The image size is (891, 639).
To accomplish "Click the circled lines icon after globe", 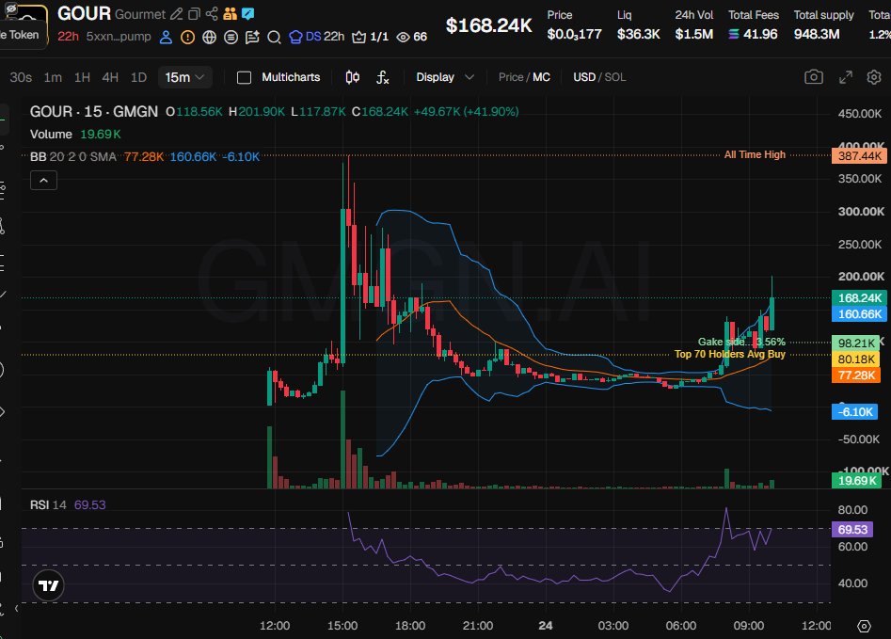I will pos(231,37).
